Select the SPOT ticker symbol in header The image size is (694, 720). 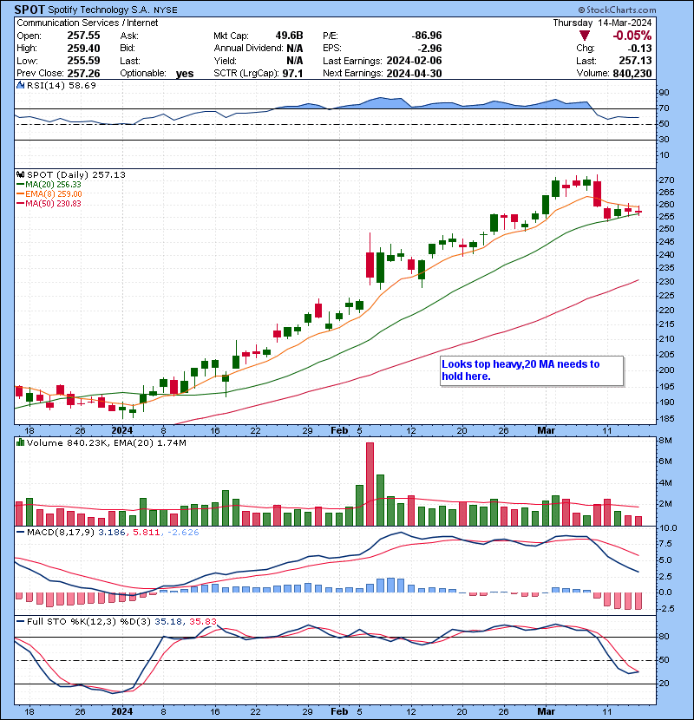[x=29, y=10]
